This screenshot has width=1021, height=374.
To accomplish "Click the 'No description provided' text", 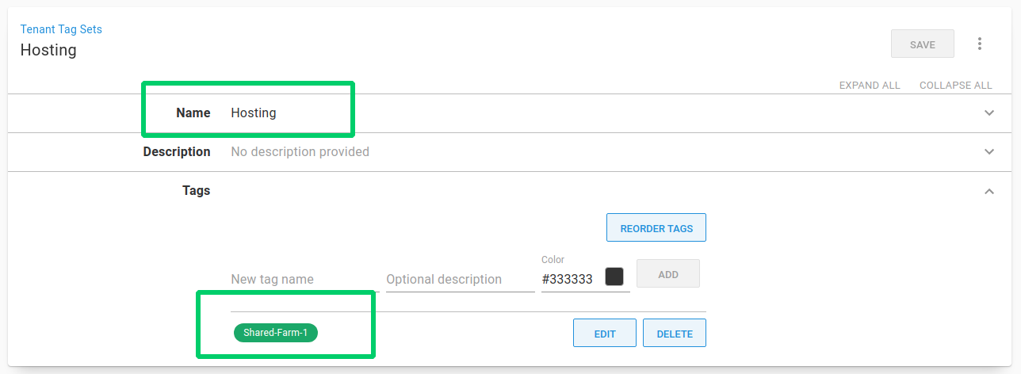I will (300, 151).
